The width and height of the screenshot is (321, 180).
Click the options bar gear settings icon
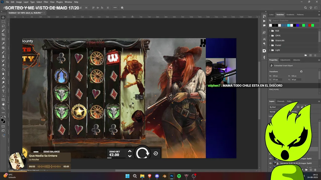[x=122, y=8]
